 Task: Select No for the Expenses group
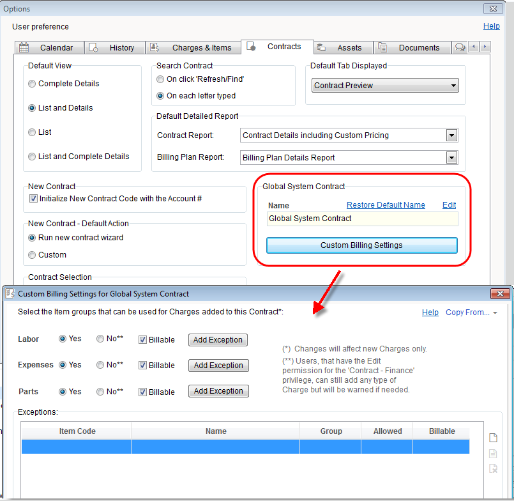pyautogui.click(x=100, y=365)
